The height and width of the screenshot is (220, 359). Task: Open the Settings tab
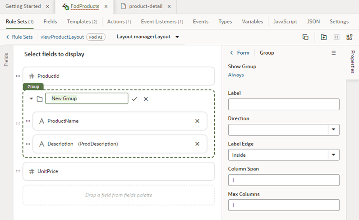click(x=339, y=22)
